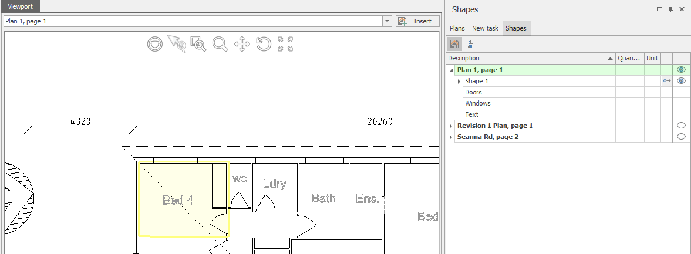Click the Insert button
691x254 pixels.
tap(417, 21)
